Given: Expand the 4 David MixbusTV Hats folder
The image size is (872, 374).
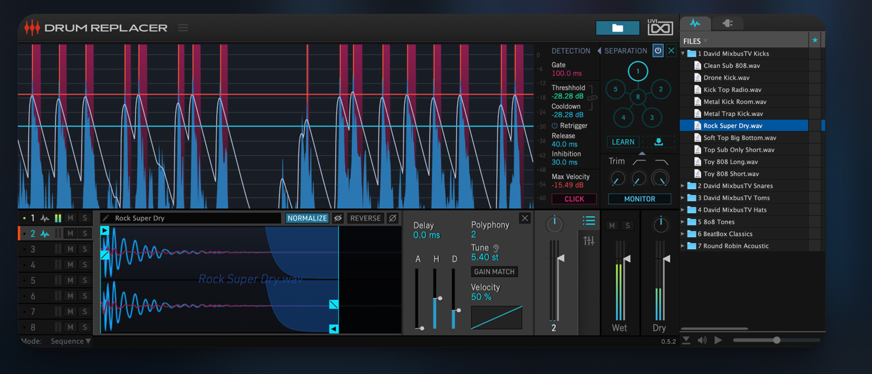Looking at the screenshot, I should [x=683, y=209].
